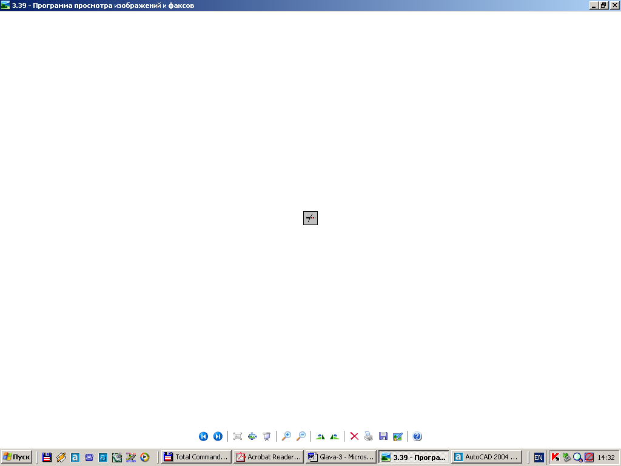
Task: Switch to AutoCAD 2004 taskbar button
Action: (x=486, y=457)
